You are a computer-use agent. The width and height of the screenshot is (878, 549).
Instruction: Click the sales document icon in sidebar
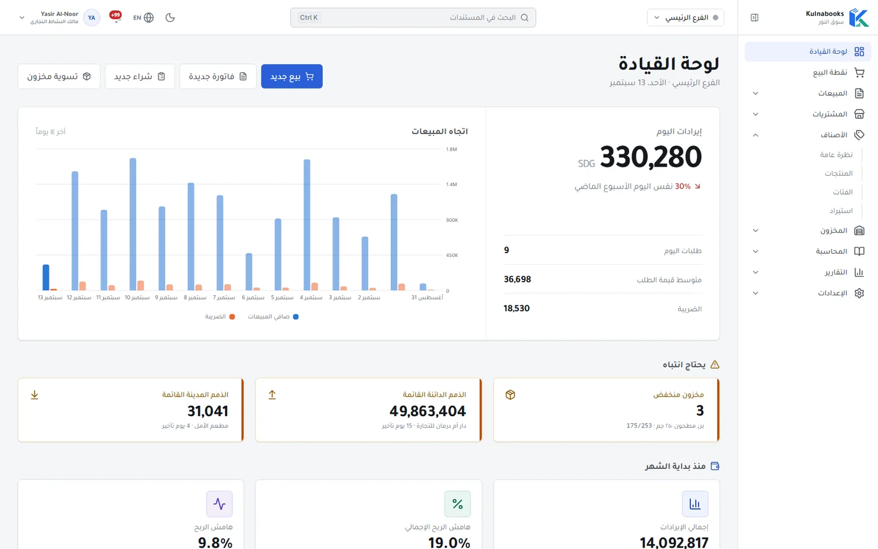859,93
